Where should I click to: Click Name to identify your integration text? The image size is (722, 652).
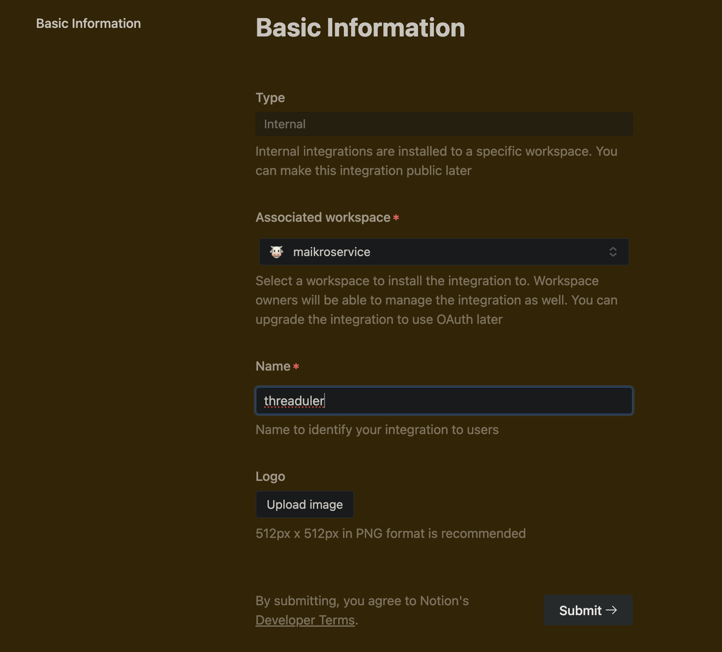tap(377, 430)
